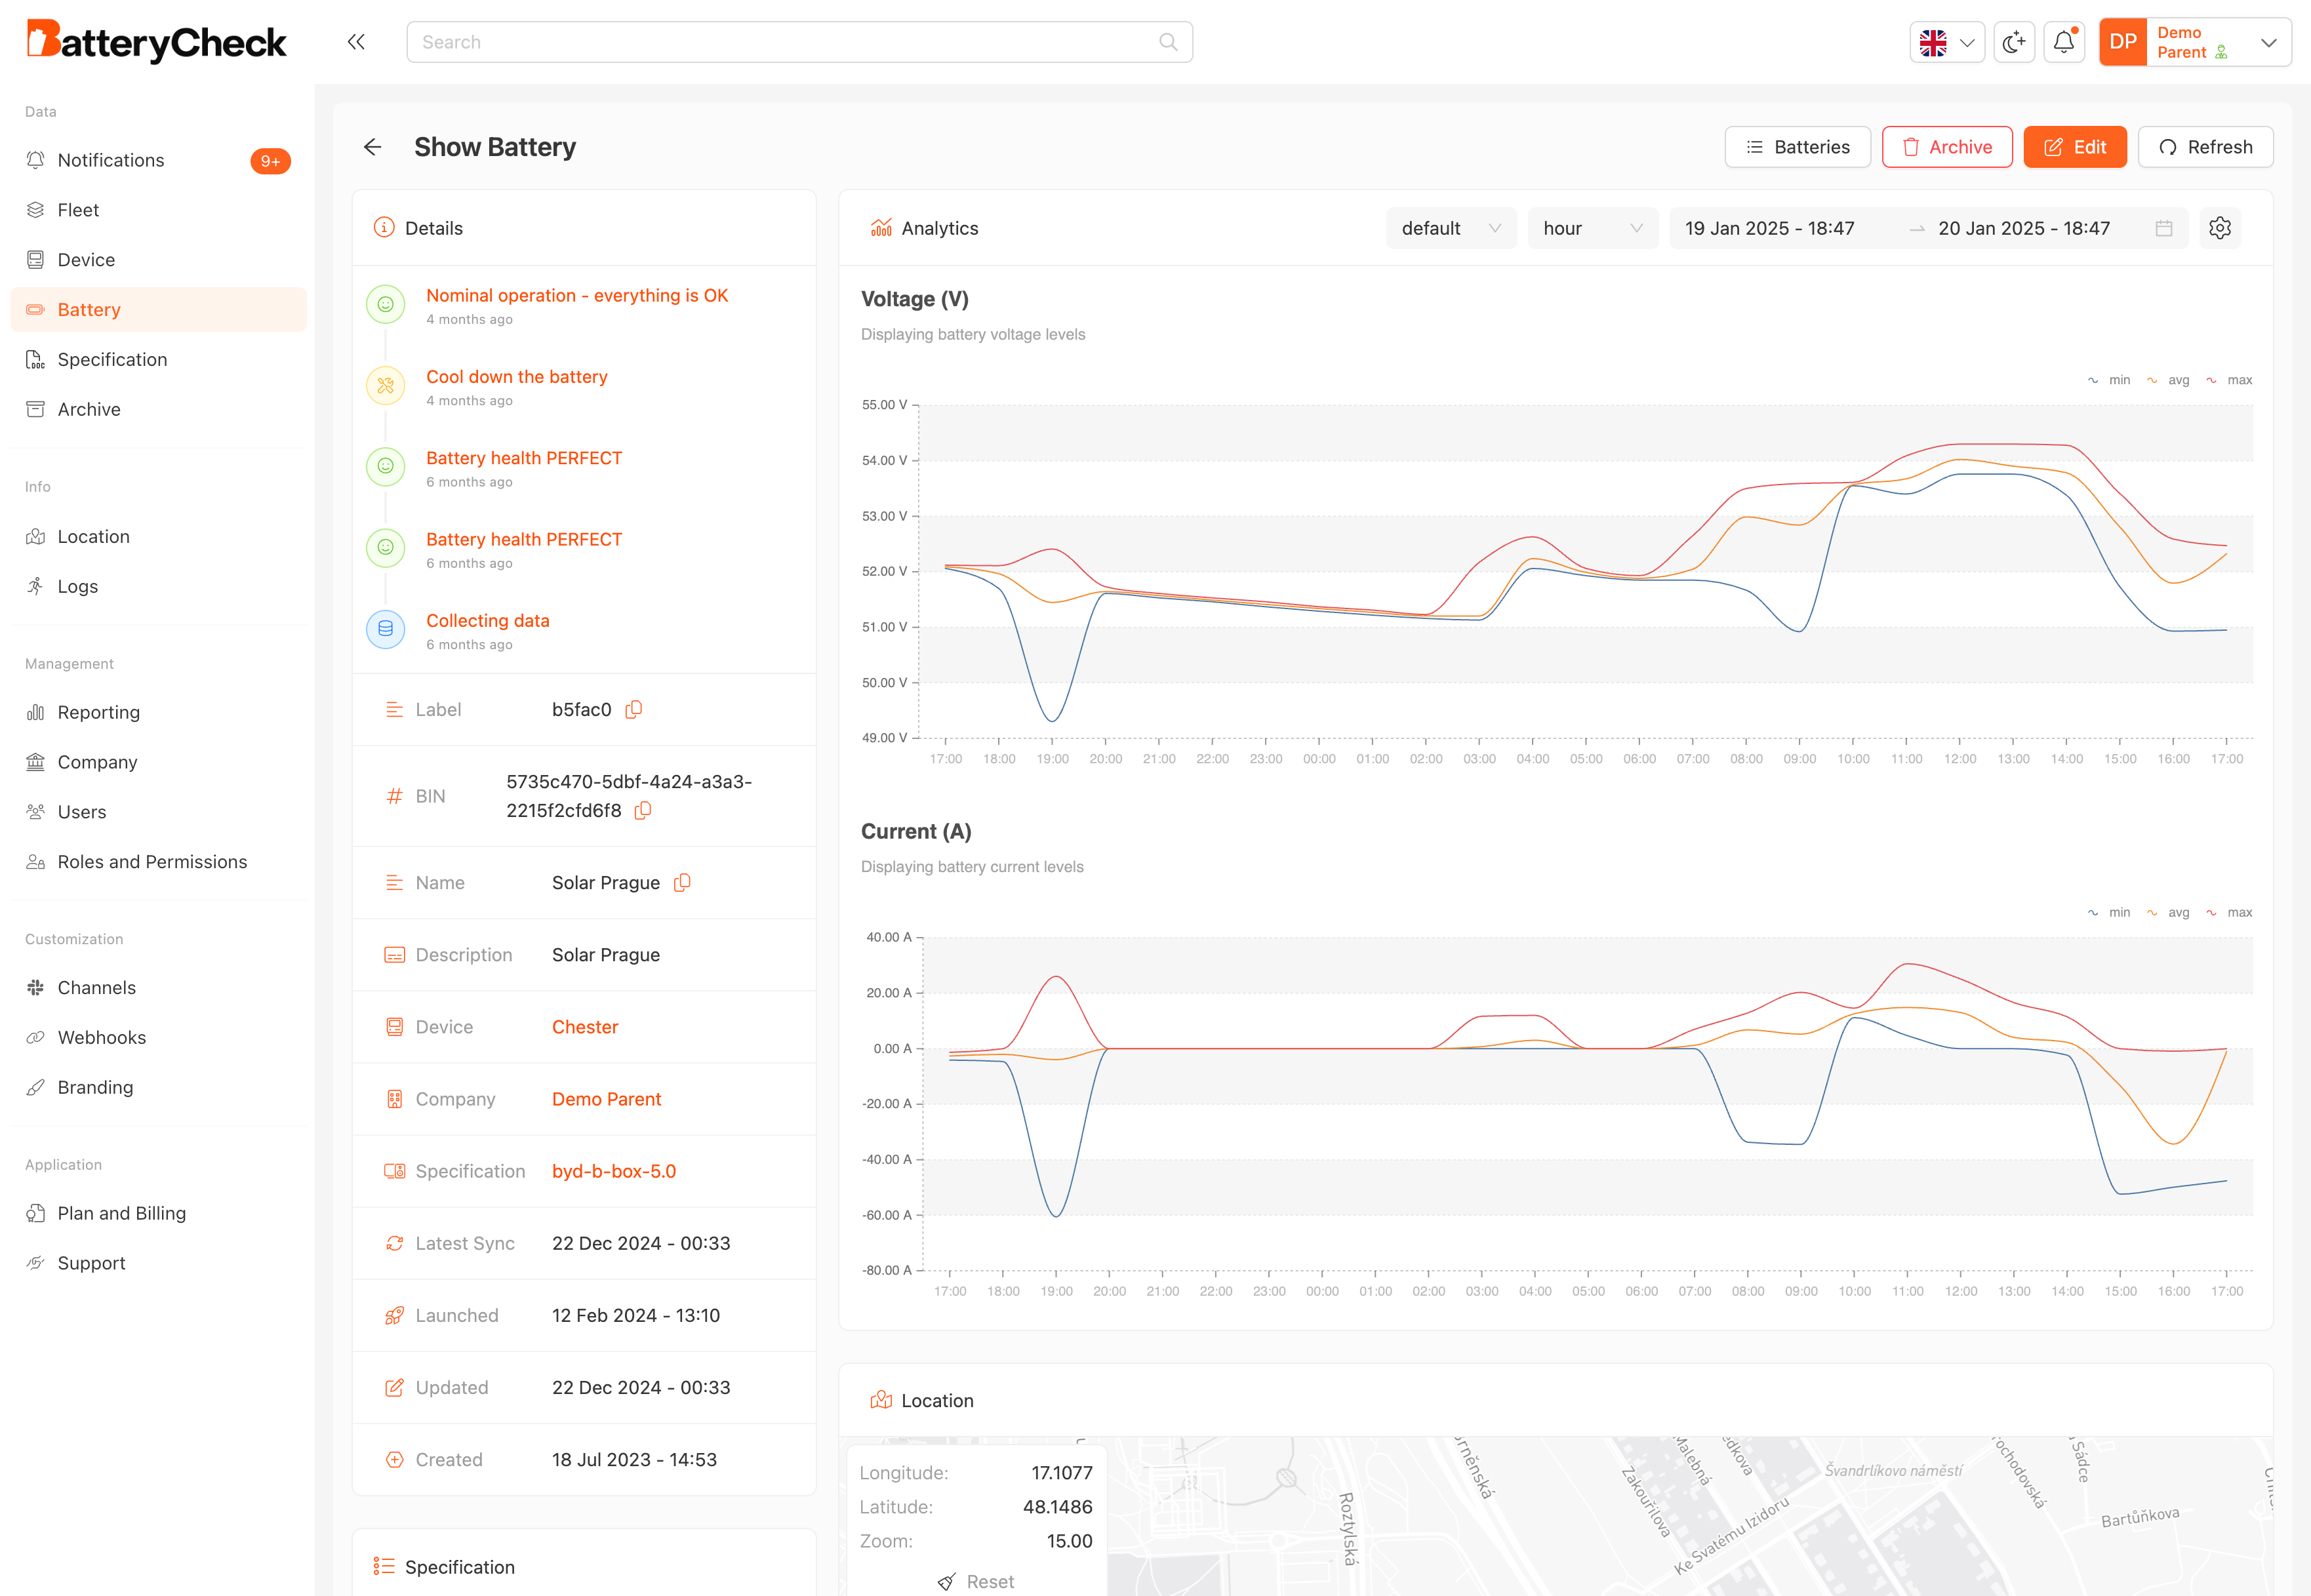
Task: Toggle the max series in Current legend
Action: pyautogui.click(x=2230, y=912)
